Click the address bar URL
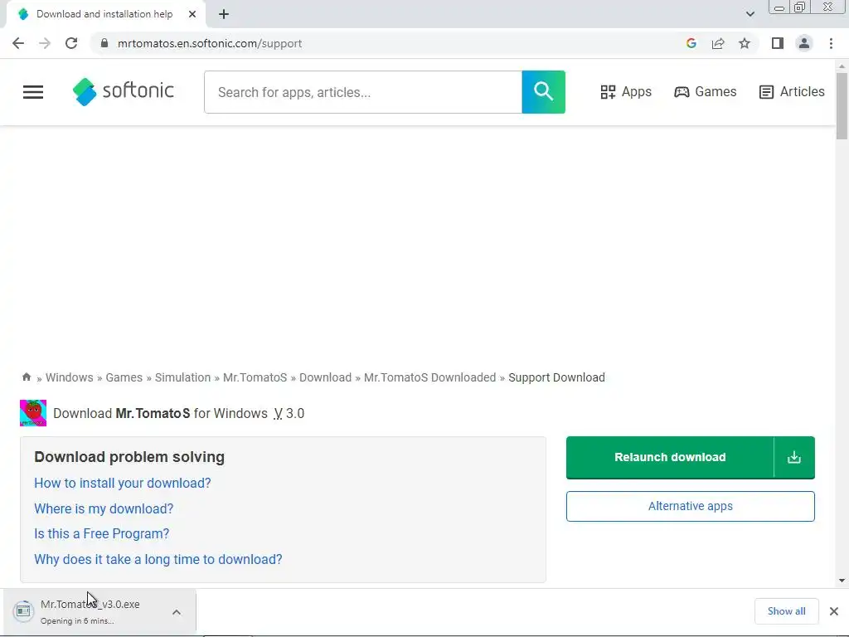 point(210,43)
